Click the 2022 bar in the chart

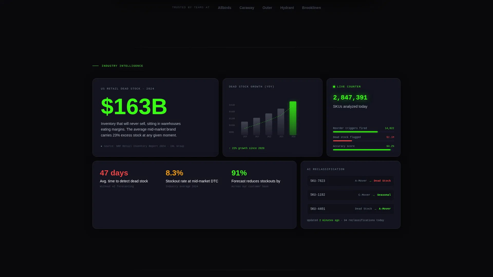pyautogui.click(x=269, y=124)
